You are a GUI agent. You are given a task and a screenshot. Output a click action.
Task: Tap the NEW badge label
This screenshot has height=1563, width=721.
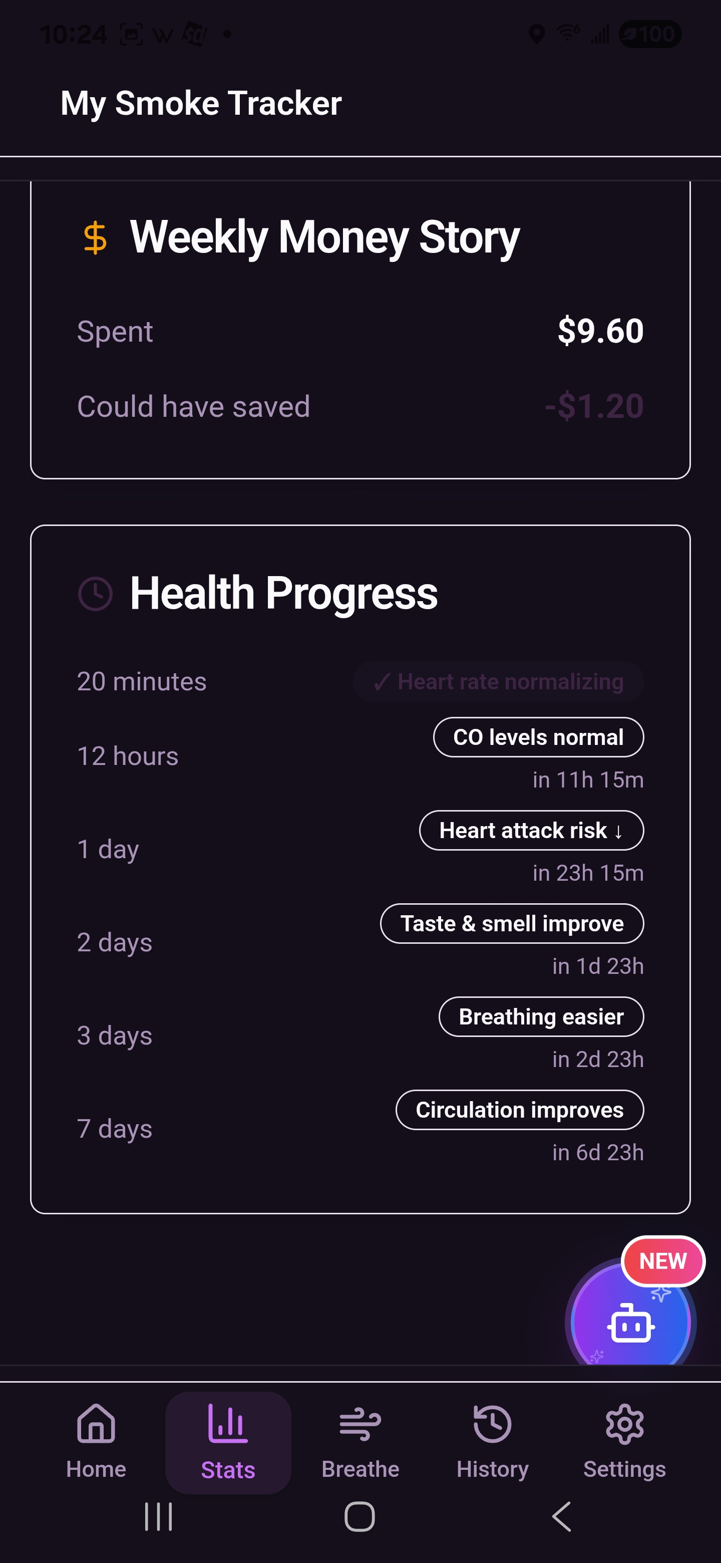663,1261
